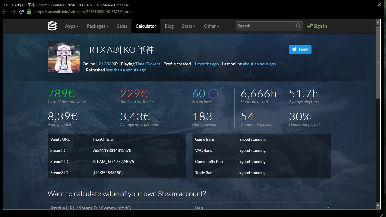Open the Sales section
Screen dimensions: 386x217
click(122, 26)
